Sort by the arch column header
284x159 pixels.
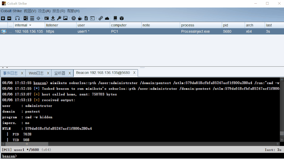(255, 25)
